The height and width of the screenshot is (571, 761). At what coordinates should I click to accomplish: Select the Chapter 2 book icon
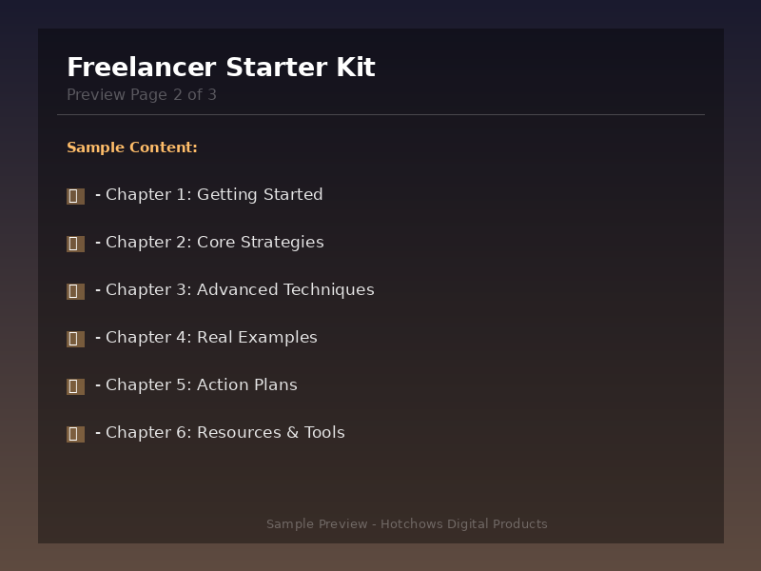75,244
